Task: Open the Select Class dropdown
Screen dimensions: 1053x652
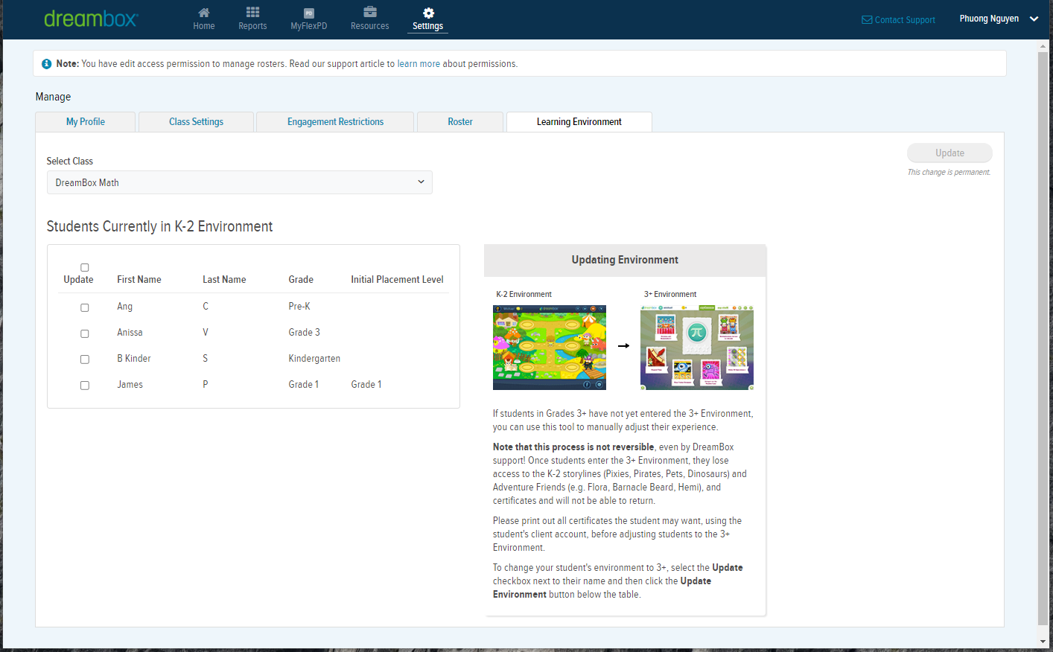Action: [x=239, y=182]
